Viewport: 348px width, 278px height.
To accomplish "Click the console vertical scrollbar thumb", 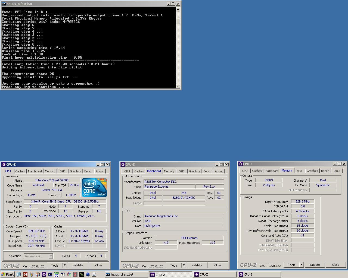I will 178,21.
